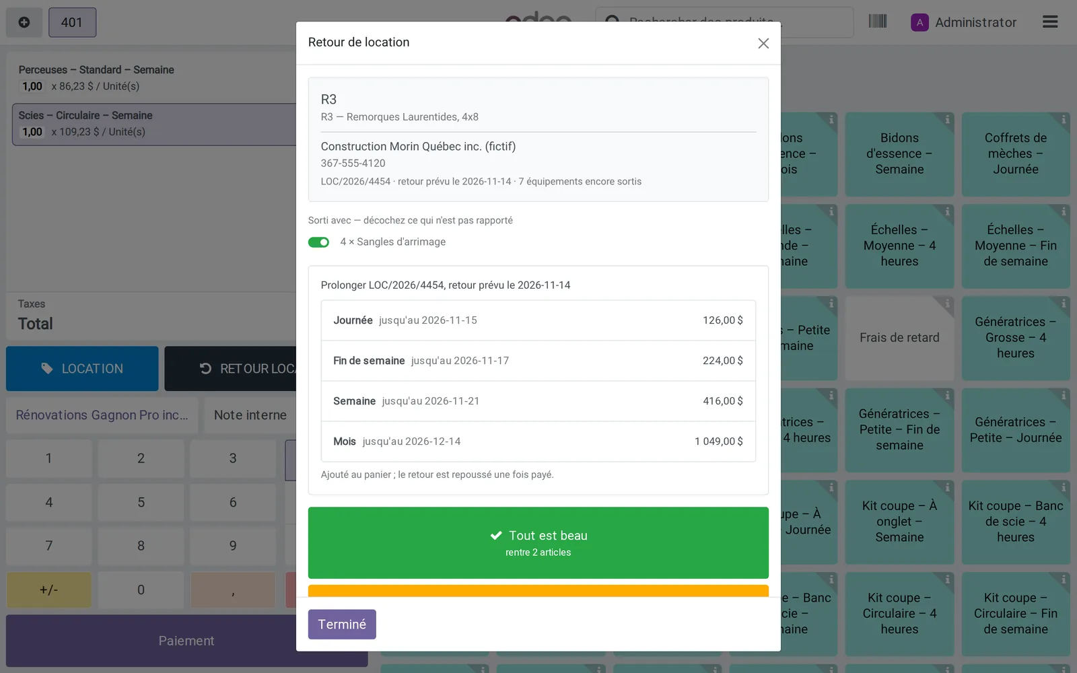Screen dimensions: 1077x673
Task: Tap numpad key 4
Action: pyautogui.click(x=48, y=502)
